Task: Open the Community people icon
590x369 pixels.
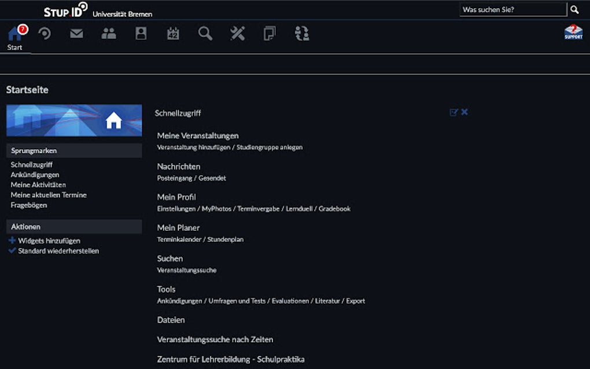Action: click(x=109, y=34)
